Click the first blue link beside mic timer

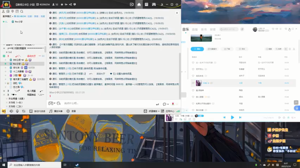30,16
